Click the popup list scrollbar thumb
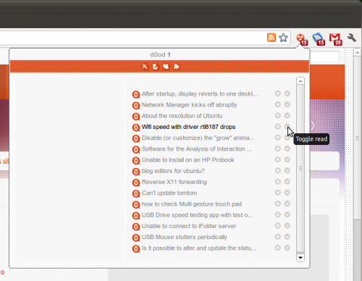The image size is (362, 281). (x=300, y=168)
